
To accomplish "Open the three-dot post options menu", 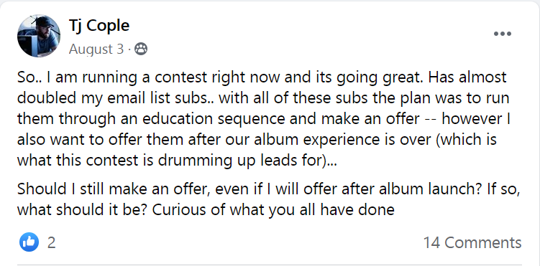I will 502,34.
